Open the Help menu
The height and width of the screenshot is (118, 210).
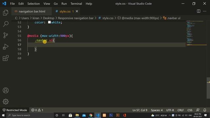[x=89, y=4]
